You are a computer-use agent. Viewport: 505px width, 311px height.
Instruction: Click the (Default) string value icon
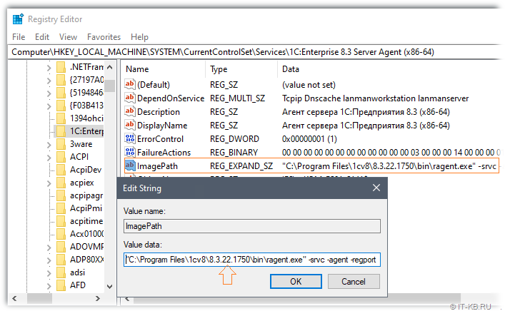click(130, 84)
